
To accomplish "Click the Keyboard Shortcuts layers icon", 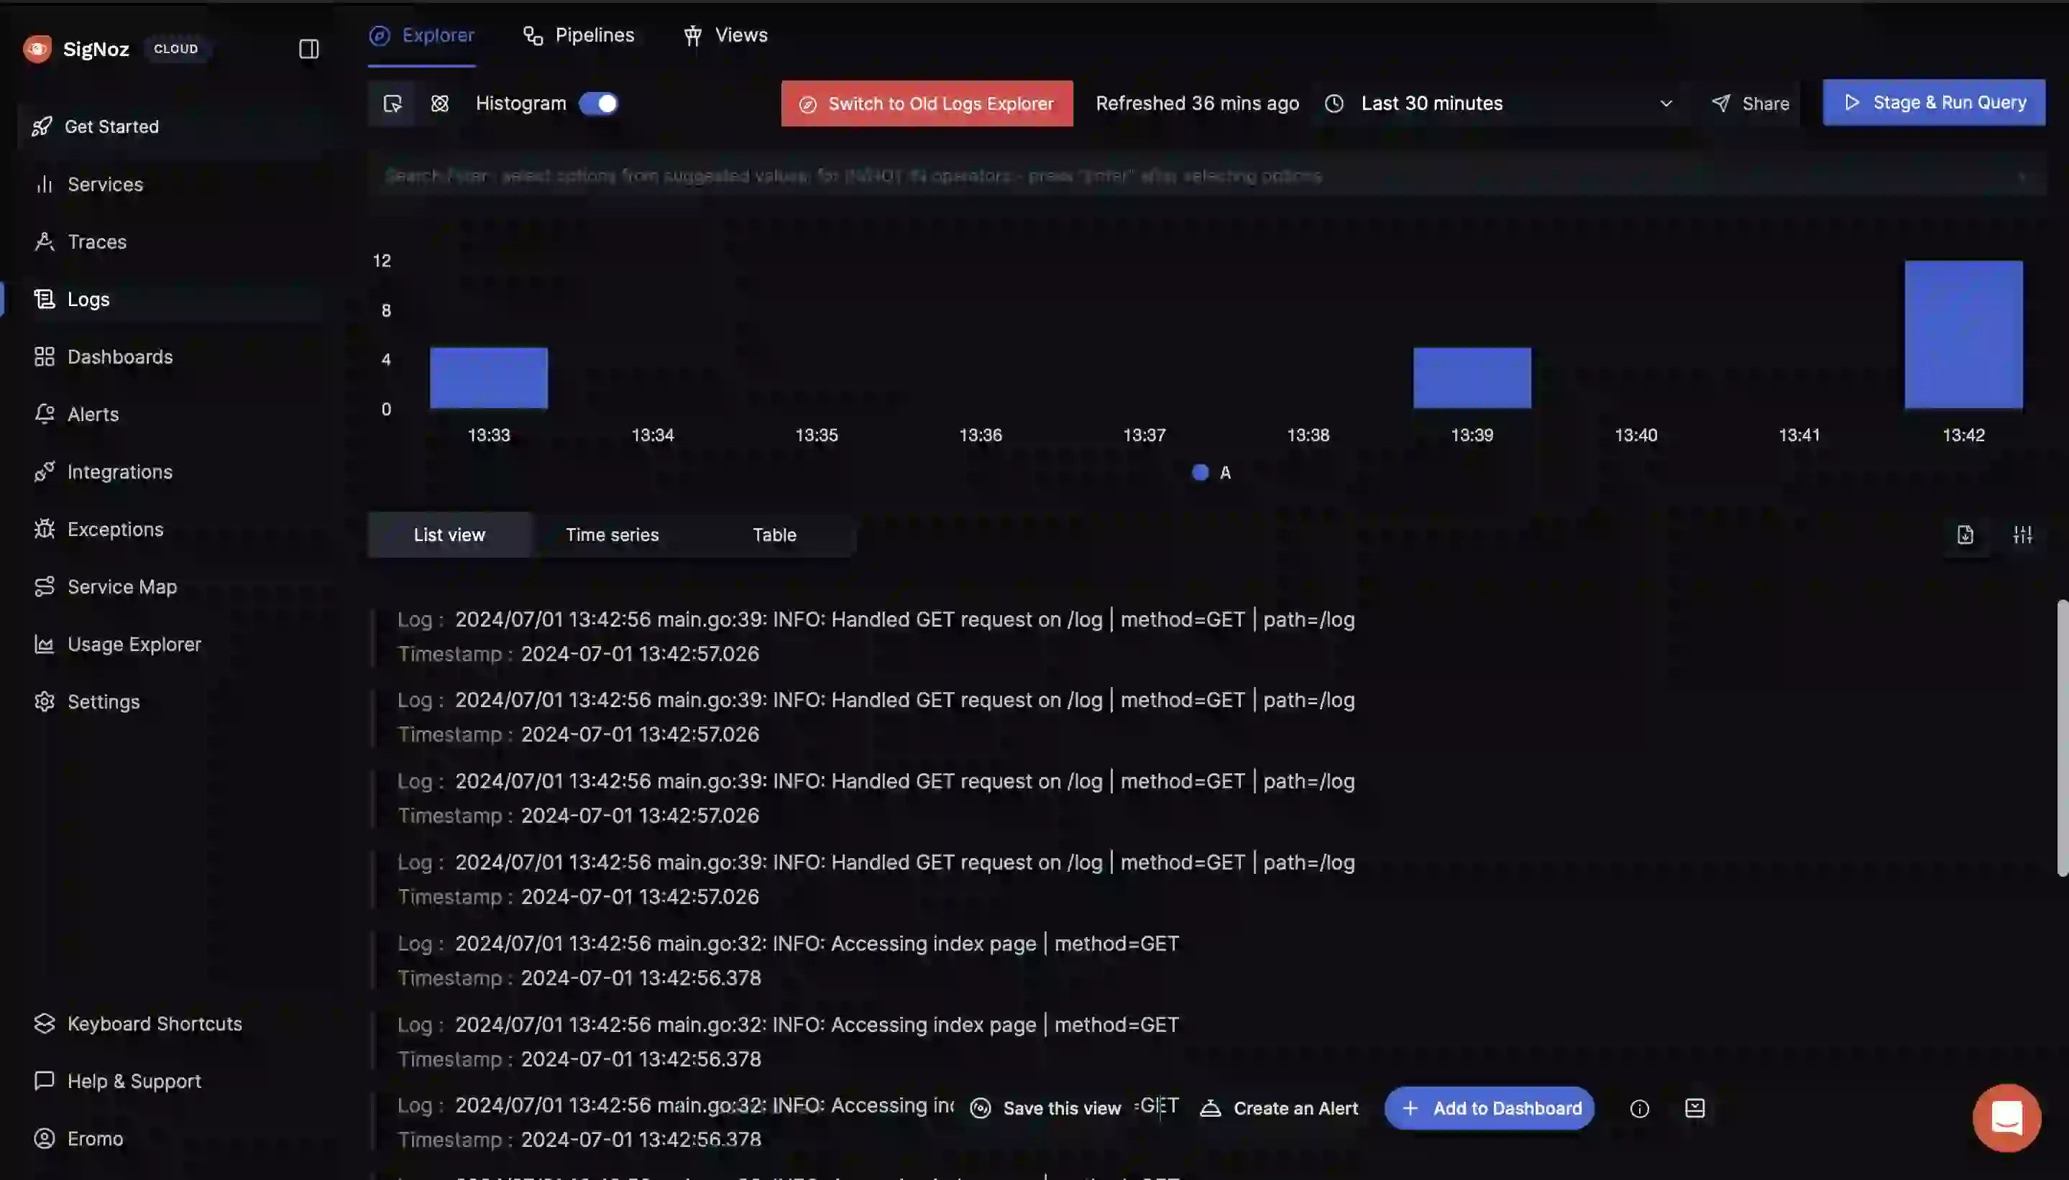I will click(x=45, y=1023).
